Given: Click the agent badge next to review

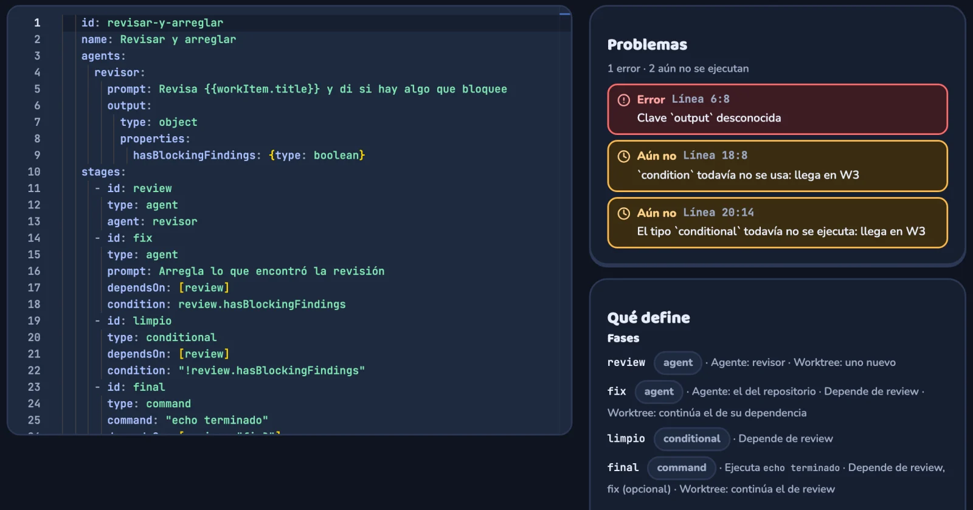Looking at the screenshot, I should [677, 363].
